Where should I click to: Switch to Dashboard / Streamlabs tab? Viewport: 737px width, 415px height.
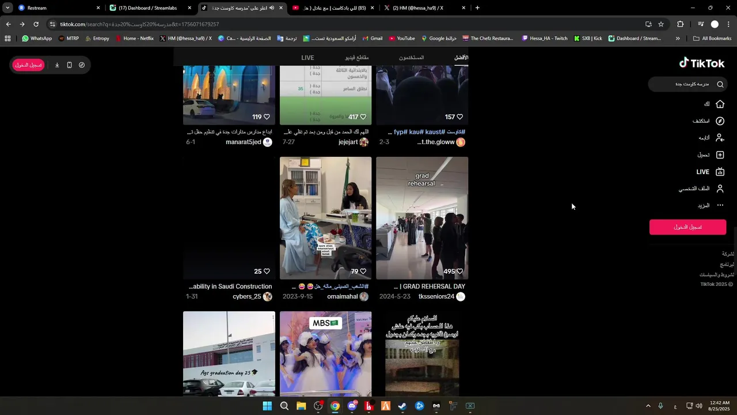pyautogui.click(x=151, y=8)
